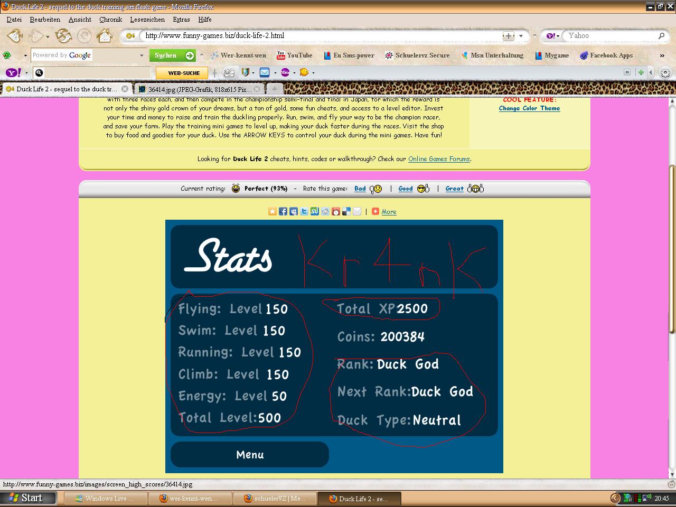Image resolution: width=676 pixels, height=507 pixels.
Task: Open the YouTube bookmark
Action: coord(295,55)
